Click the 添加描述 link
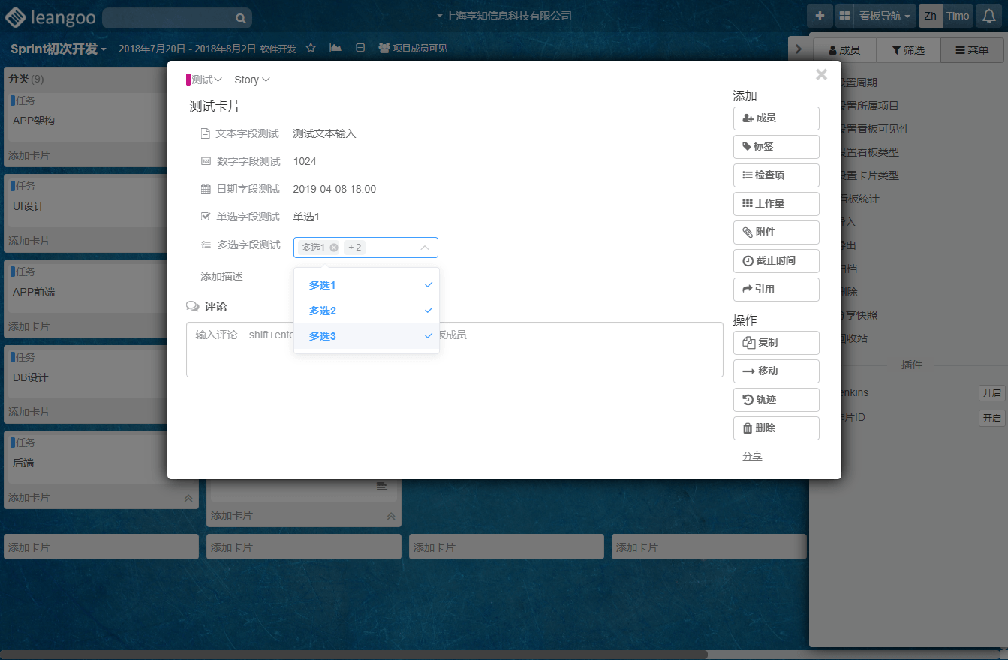Image resolution: width=1008 pixels, height=660 pixels. [221, 276]
